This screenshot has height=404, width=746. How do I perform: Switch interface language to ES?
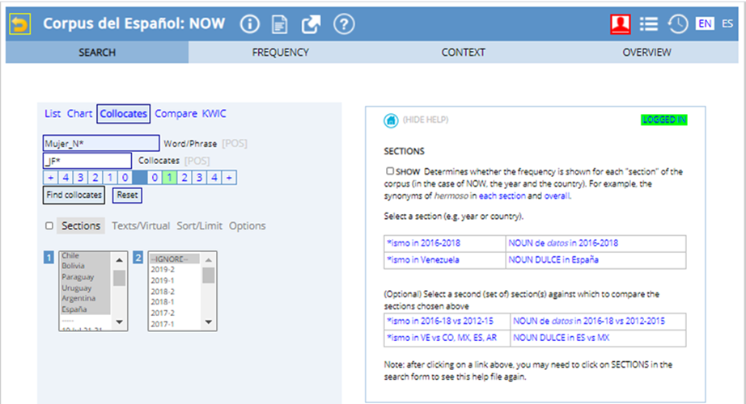[727, 24]
